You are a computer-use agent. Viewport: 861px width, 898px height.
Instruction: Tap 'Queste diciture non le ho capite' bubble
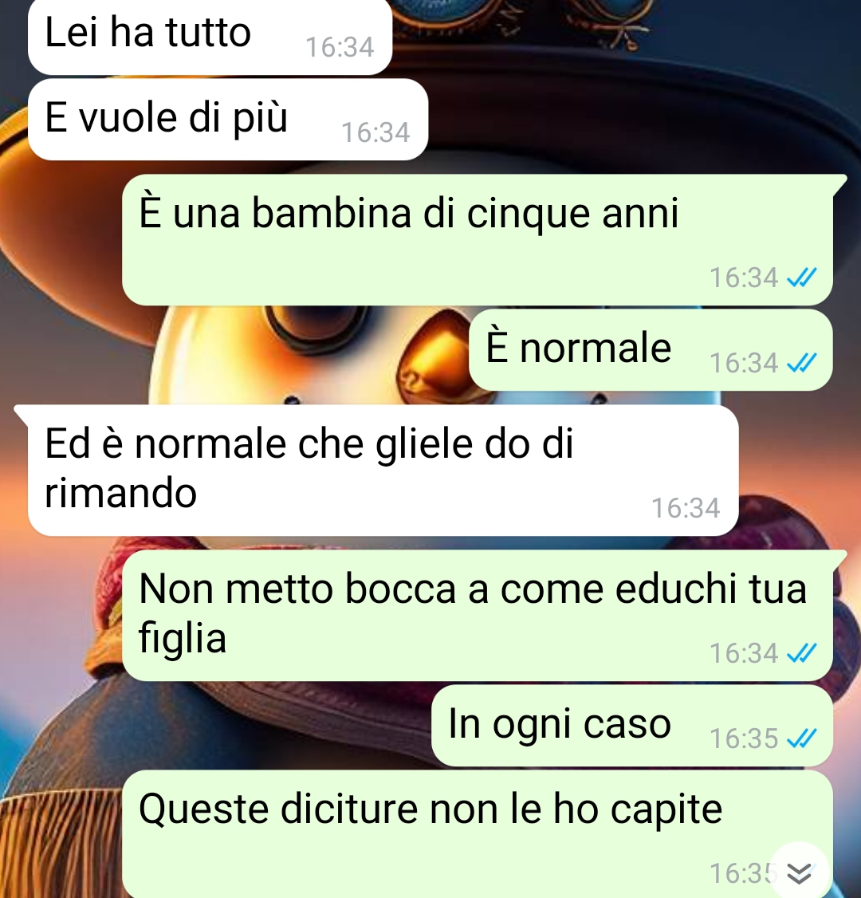(x=478, y=834)
